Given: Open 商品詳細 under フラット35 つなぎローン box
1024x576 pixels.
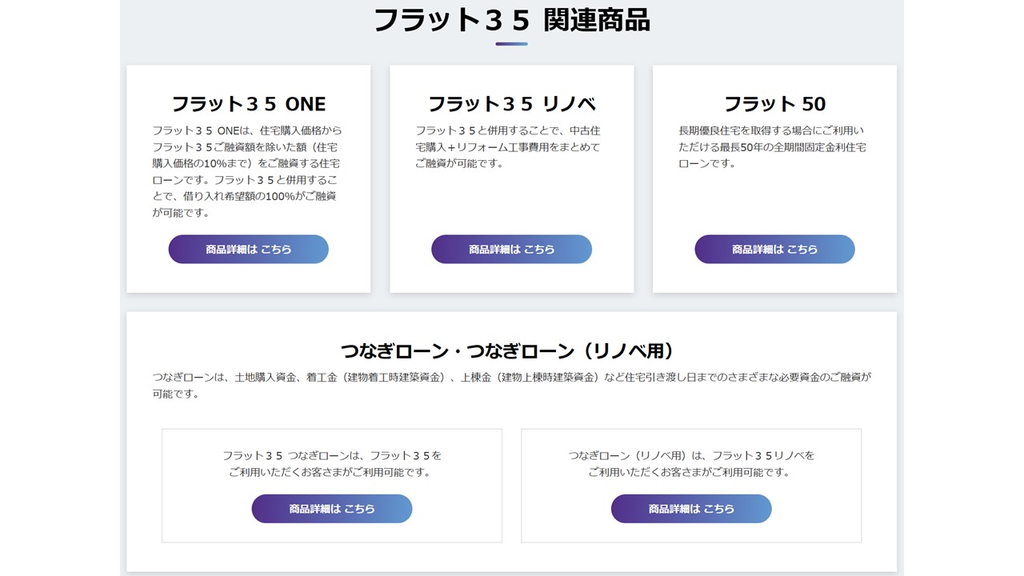Looking at the screenshot, I should (x=331, y=509).
